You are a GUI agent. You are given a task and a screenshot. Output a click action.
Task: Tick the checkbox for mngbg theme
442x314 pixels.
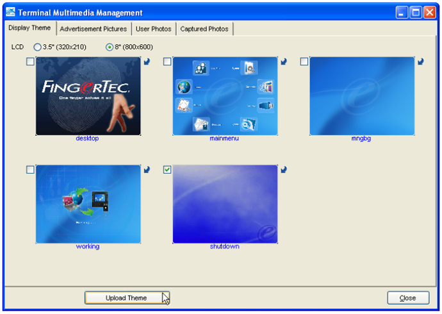304,62
